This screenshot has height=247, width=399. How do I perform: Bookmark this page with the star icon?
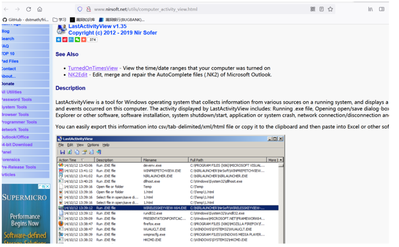(x=330, y=9)
